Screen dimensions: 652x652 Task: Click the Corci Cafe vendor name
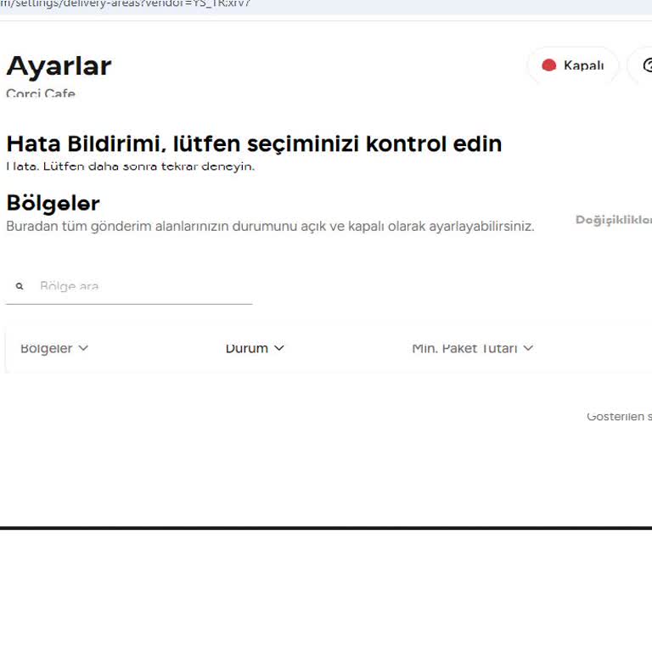point(41,93)
